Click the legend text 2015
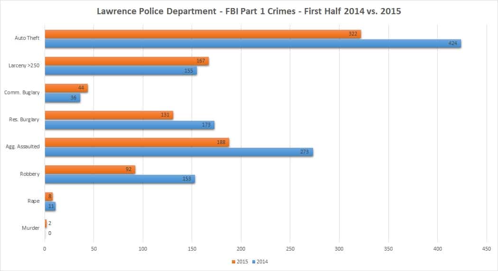 [x=242, y=262]
